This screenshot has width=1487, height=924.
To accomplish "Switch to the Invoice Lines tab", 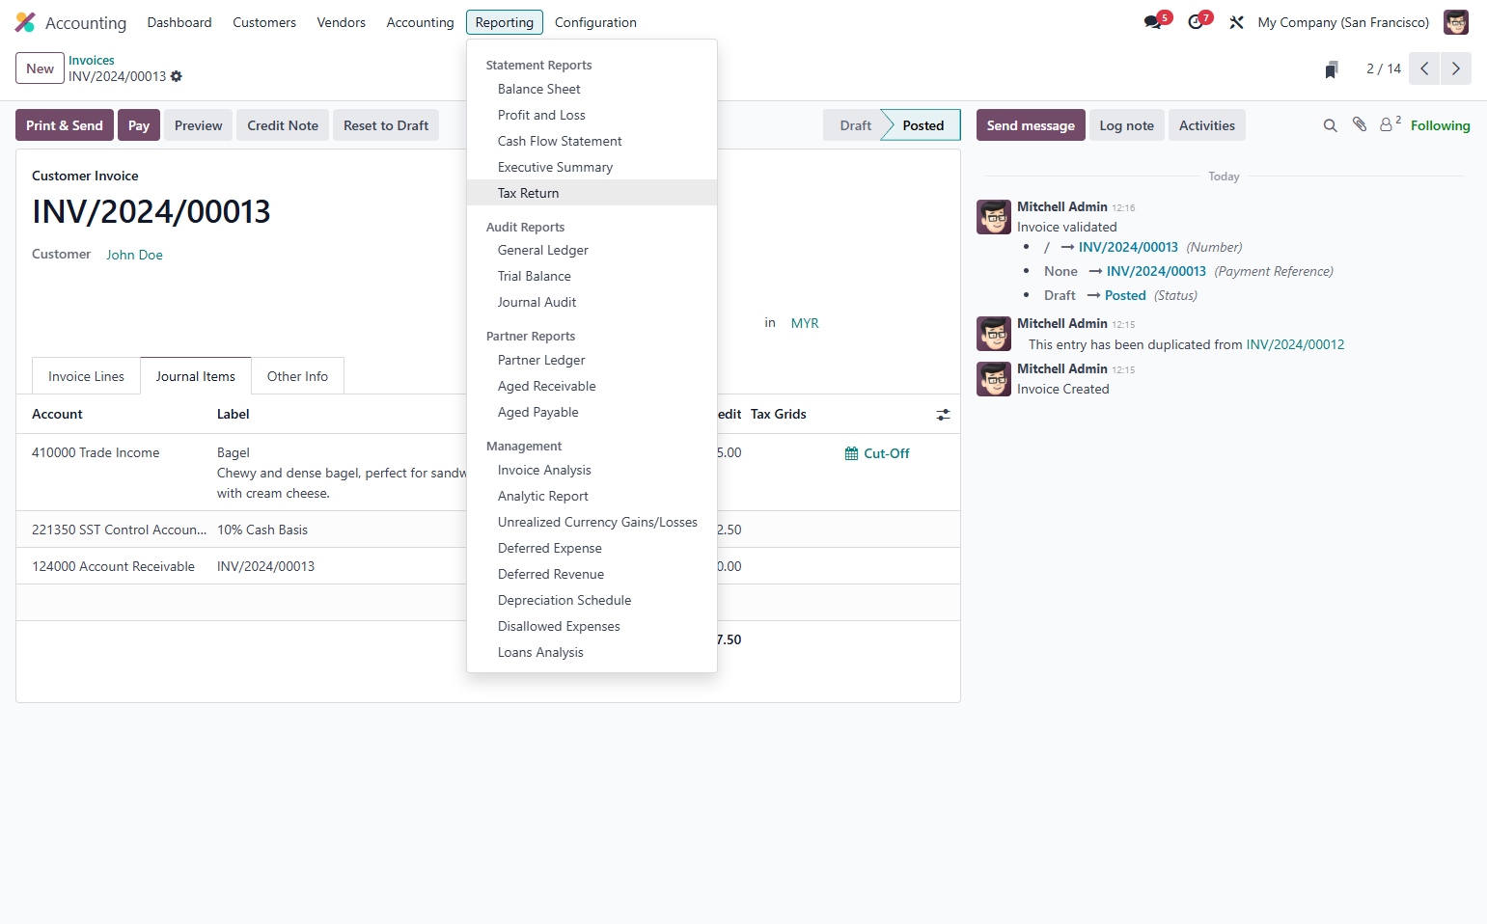I will coord(86,376).
